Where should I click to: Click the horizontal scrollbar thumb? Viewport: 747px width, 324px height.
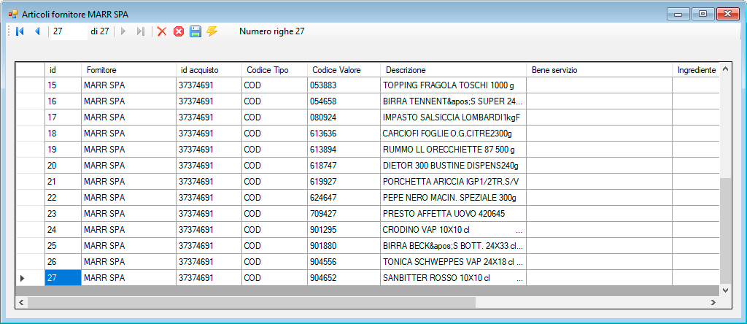click(252, 302)
